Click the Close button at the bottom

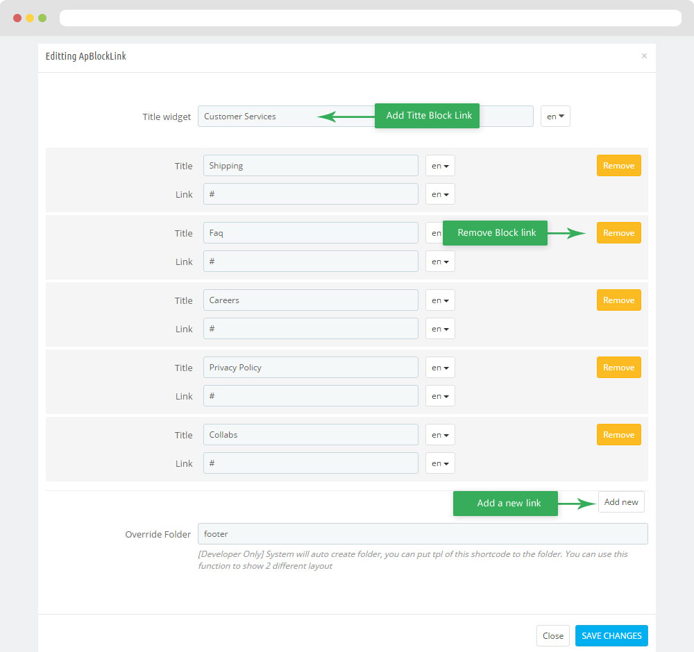tap(553, 635)
